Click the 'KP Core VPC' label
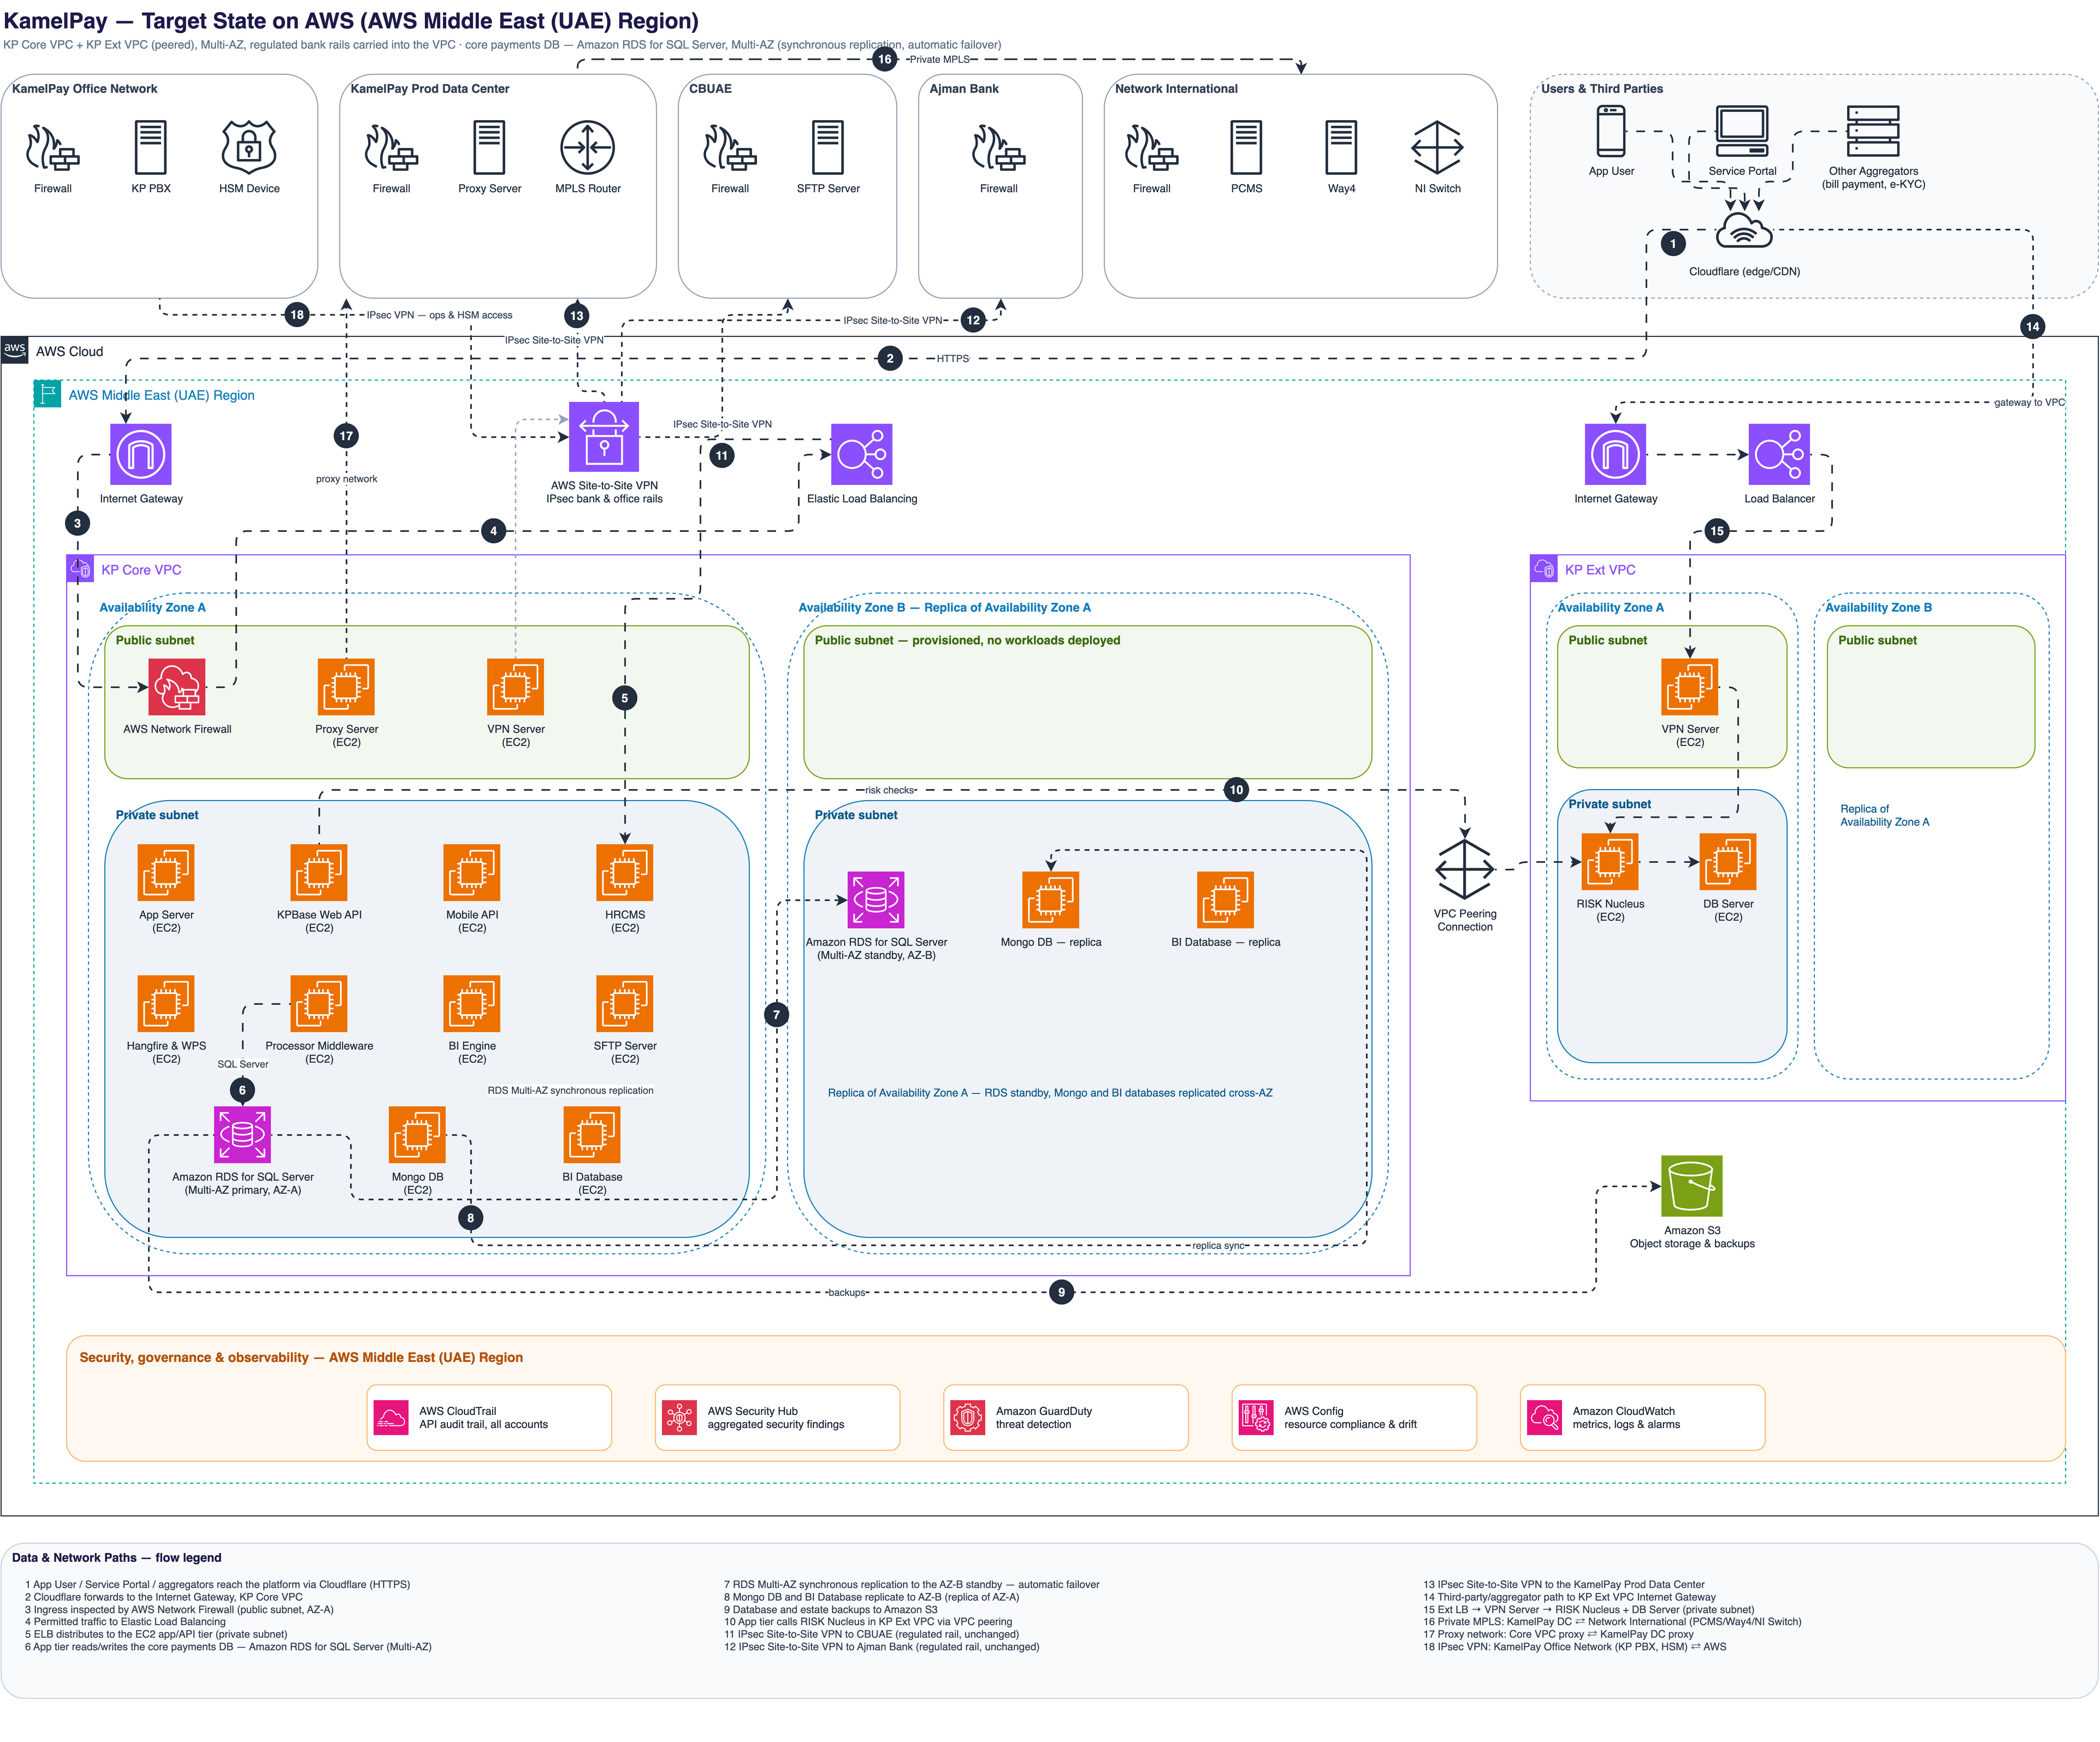Viewport: 2100px width, 1742px height. (x=141, y=570)
